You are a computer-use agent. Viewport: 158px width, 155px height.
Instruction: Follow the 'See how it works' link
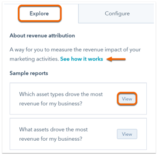tap(82, 59)
